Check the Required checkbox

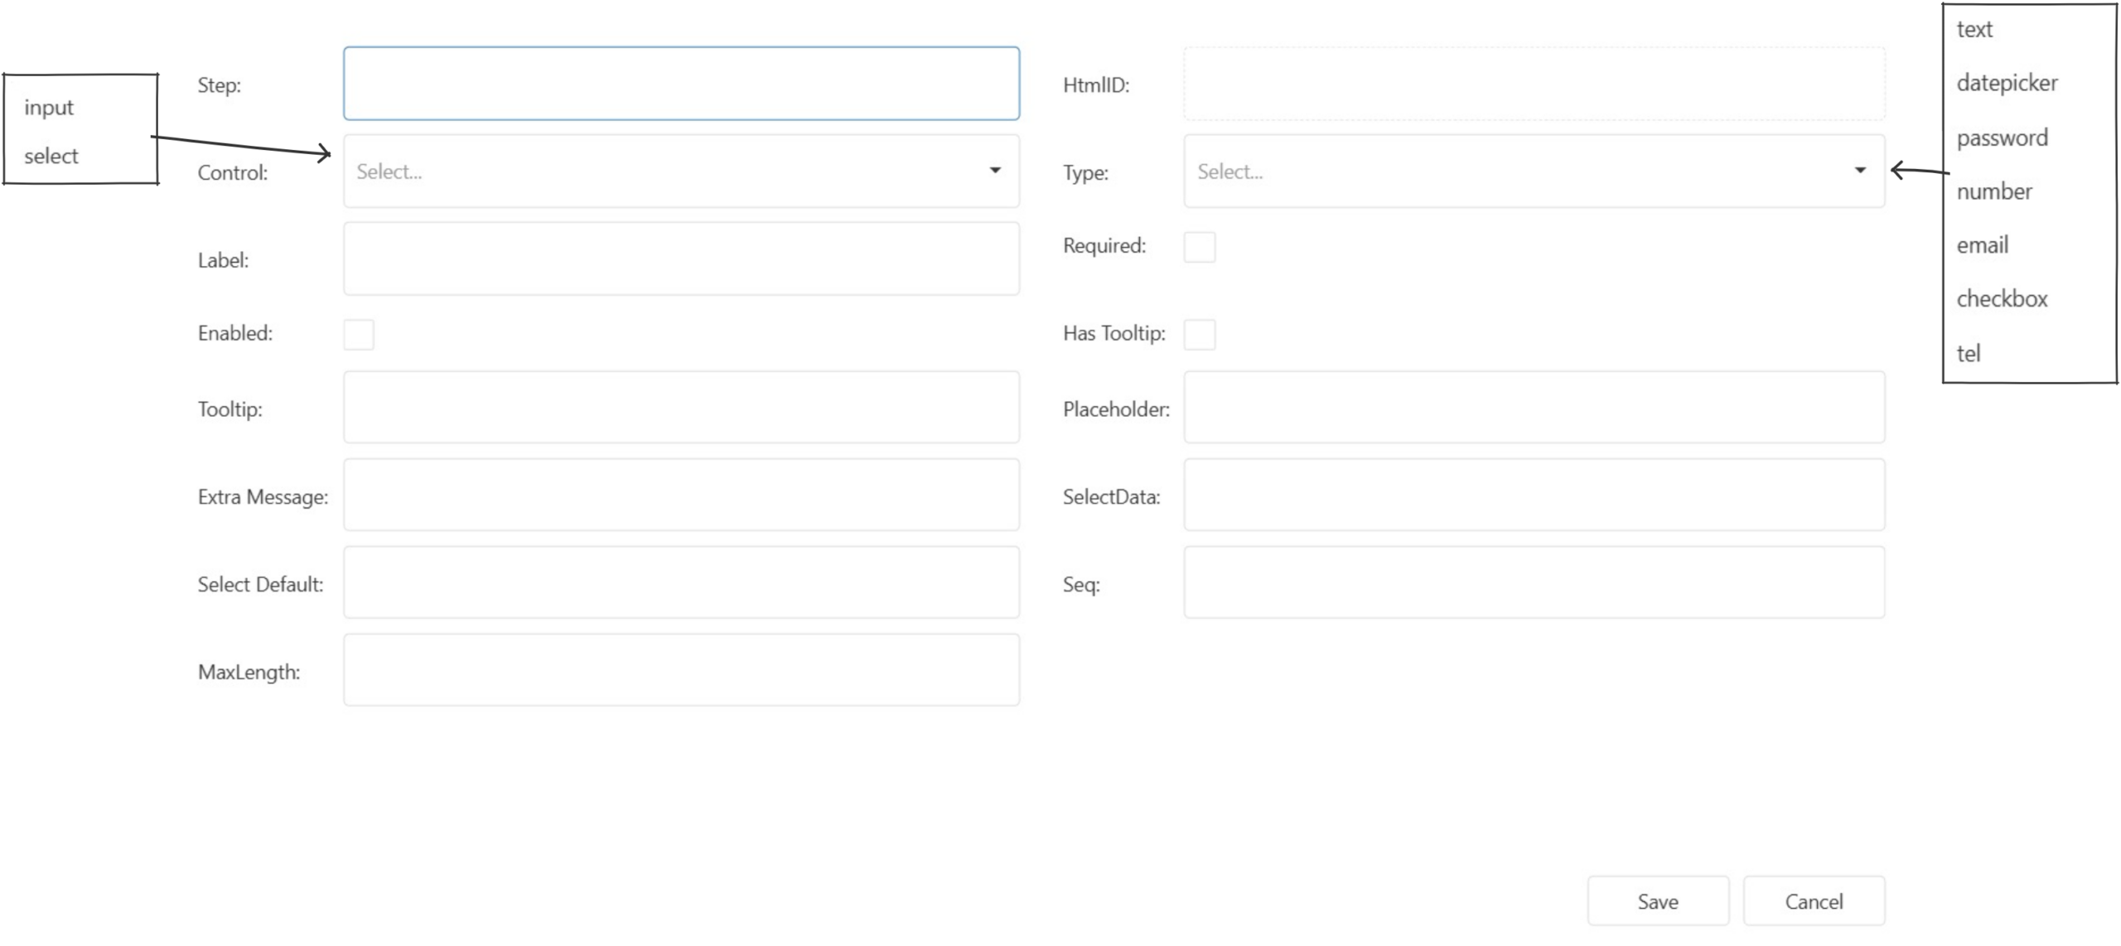click(1199, 247)
